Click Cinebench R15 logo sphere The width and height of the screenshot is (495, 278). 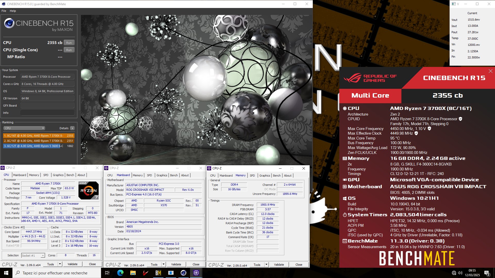[x=9, y=23]
